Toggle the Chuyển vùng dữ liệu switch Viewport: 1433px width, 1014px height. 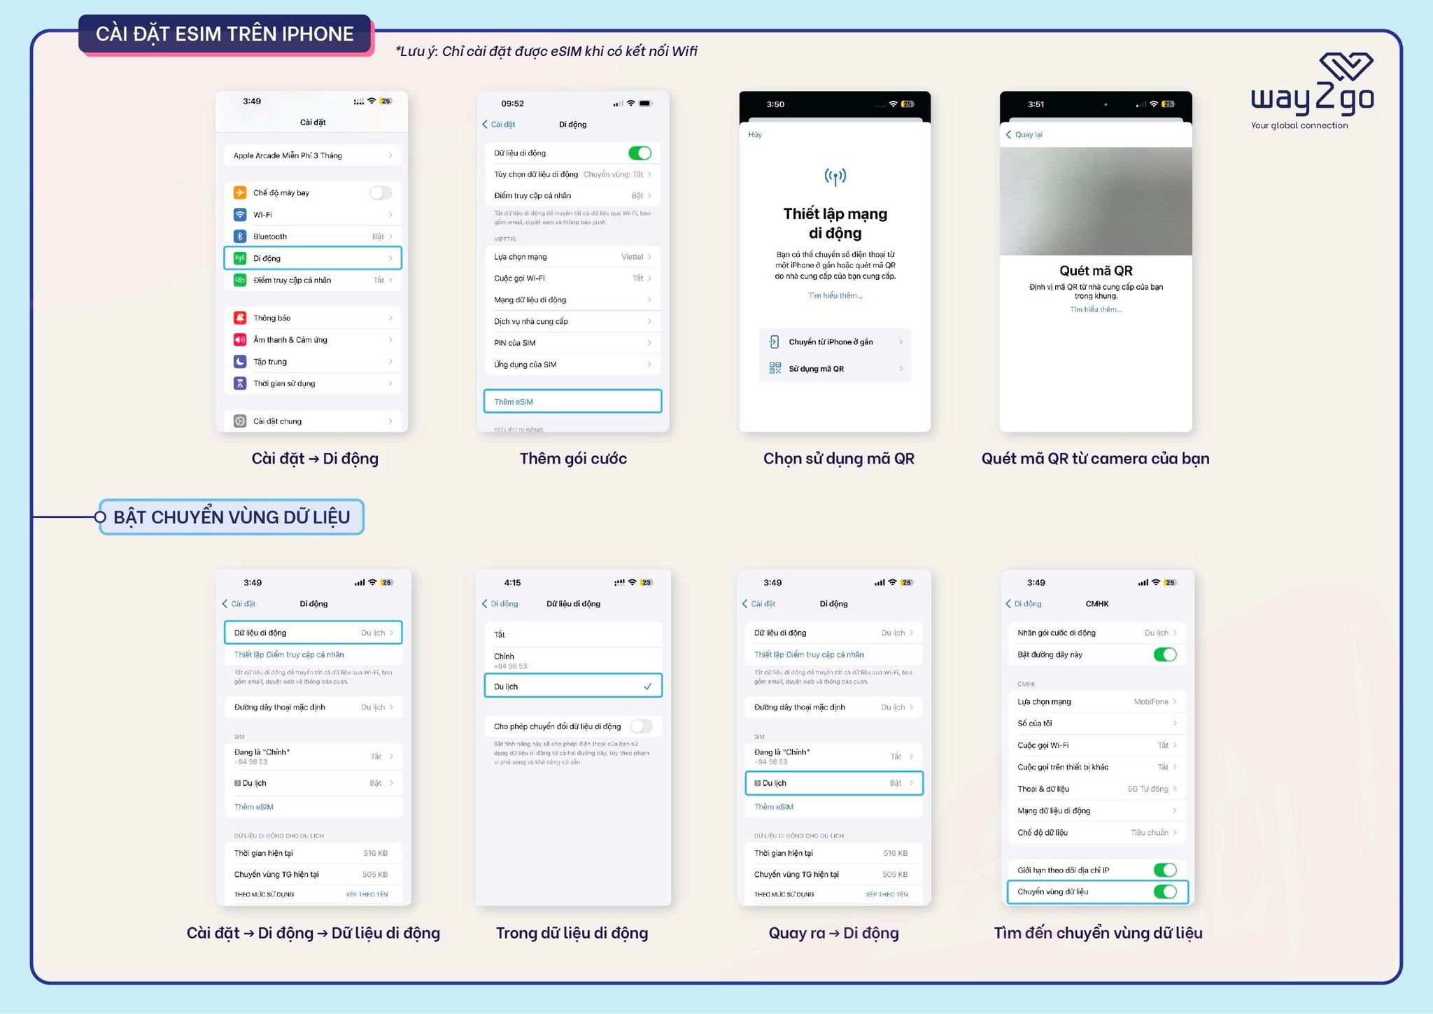tap(1165, 892)
